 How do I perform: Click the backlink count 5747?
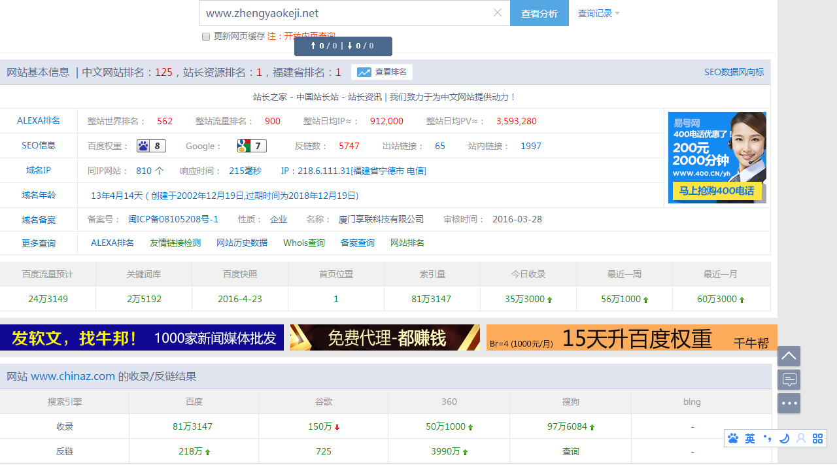click(349, 146)
